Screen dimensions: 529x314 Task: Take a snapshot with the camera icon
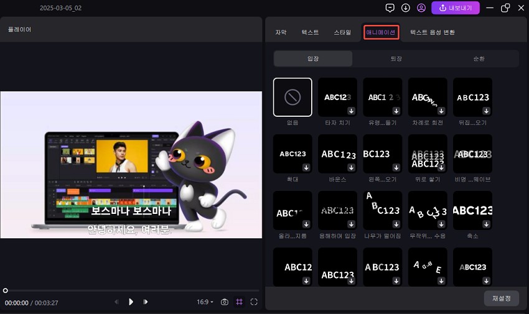coord(224,302)
